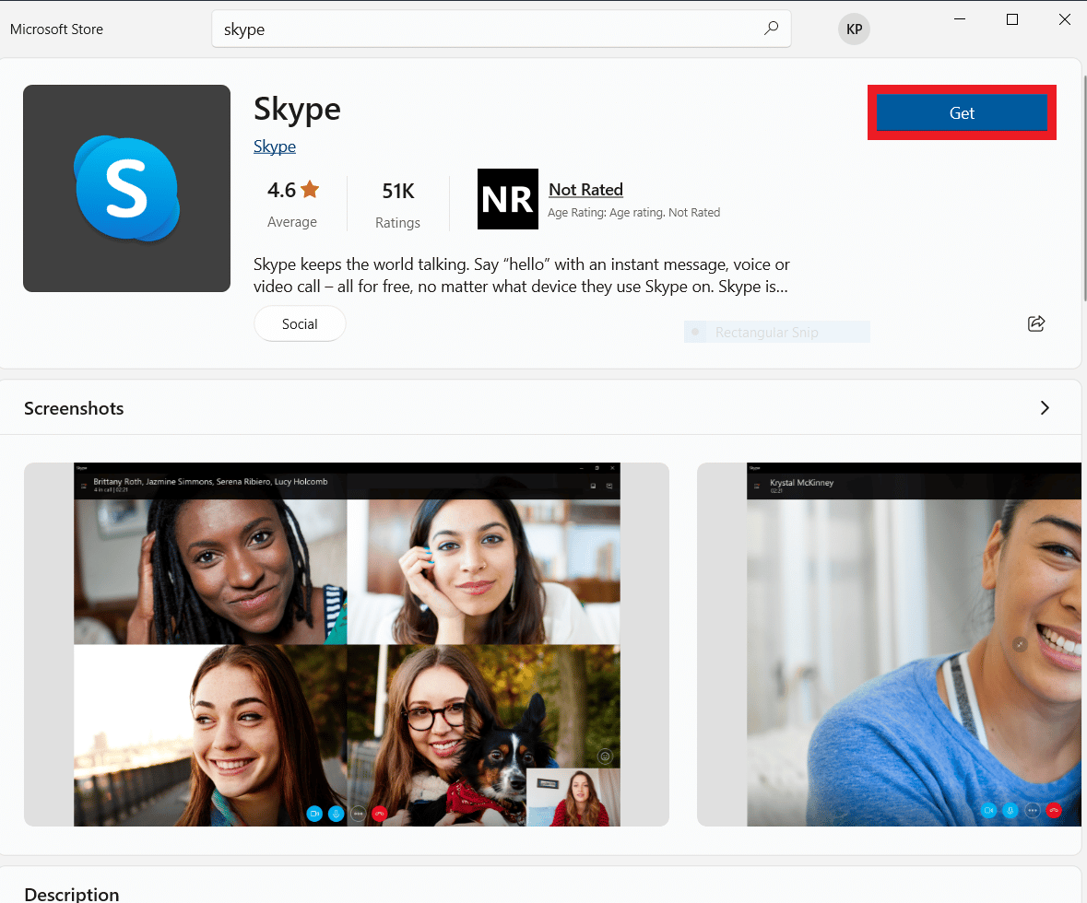Click the search box containing skype
The image size is (1087, 903).
coord(502,29)
